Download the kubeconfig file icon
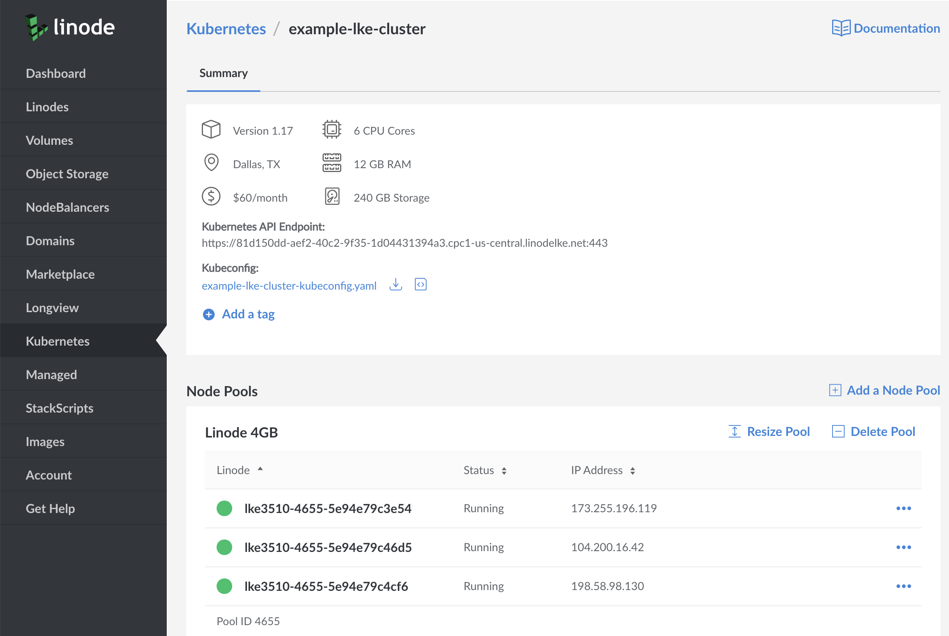Image resolution: width=949 pixels, height=636 pixels. point(395,285)
